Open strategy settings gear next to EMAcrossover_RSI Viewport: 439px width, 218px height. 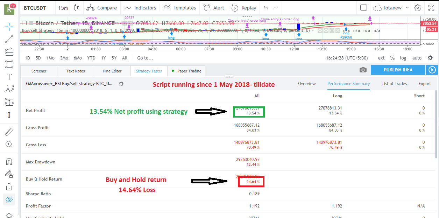(121, 84)
